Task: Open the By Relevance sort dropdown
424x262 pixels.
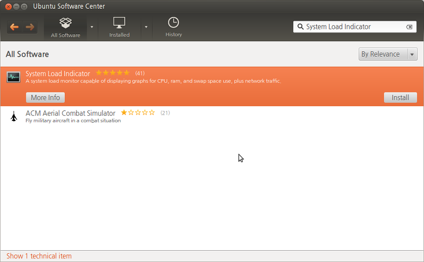Action: click(x=387, y=54)
